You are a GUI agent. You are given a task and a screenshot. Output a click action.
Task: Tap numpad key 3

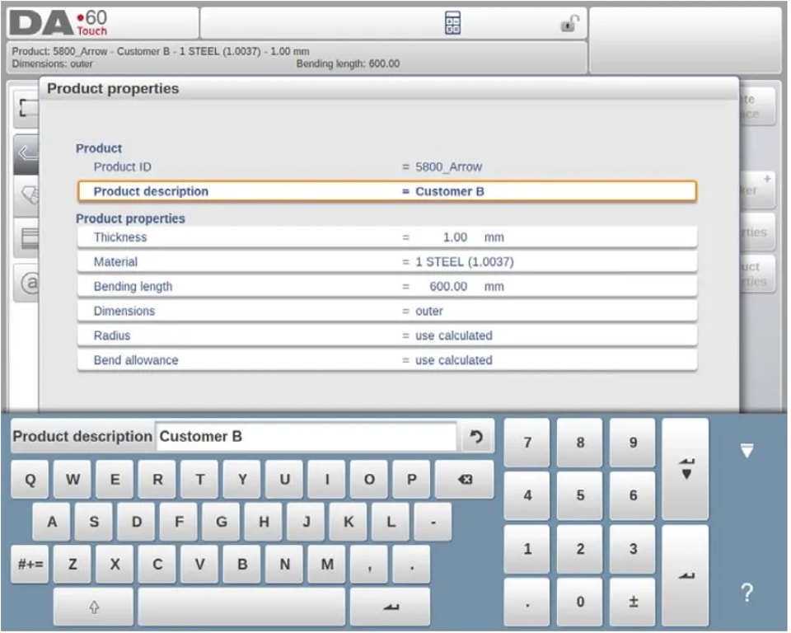633,549
